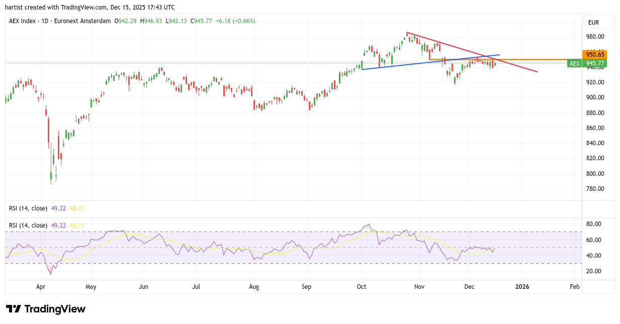Click the TradingView logo at bottom left
The image size is (620, 324).
pos(46,309)
